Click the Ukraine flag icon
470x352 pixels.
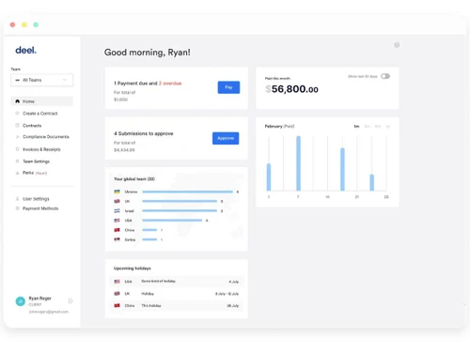coord(117,191)
